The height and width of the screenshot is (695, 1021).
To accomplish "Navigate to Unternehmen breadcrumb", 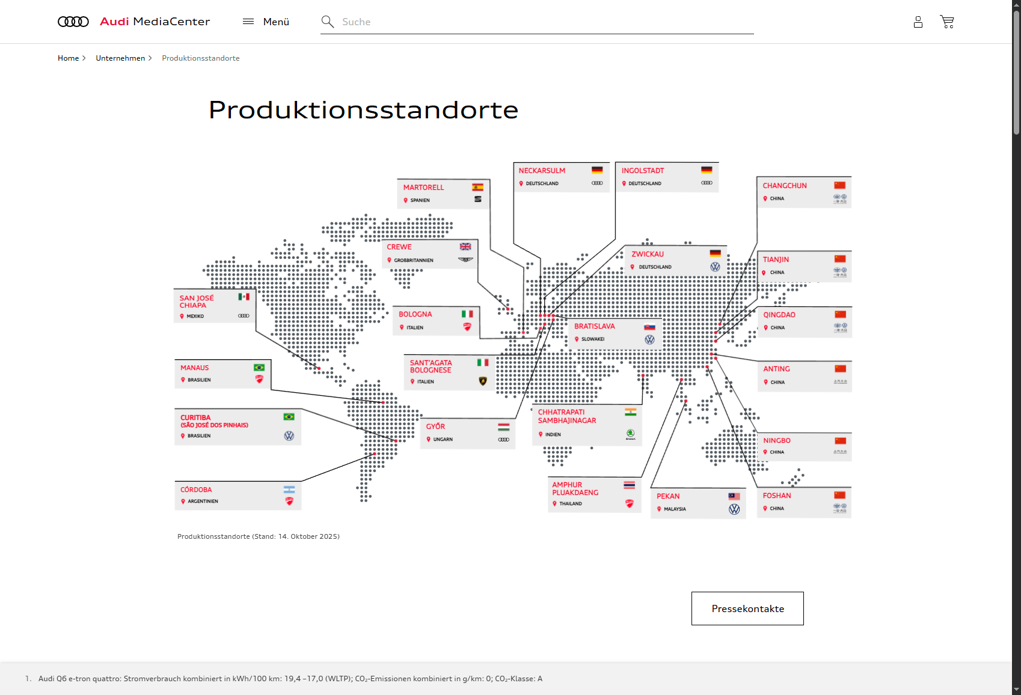I will (120, 58).
